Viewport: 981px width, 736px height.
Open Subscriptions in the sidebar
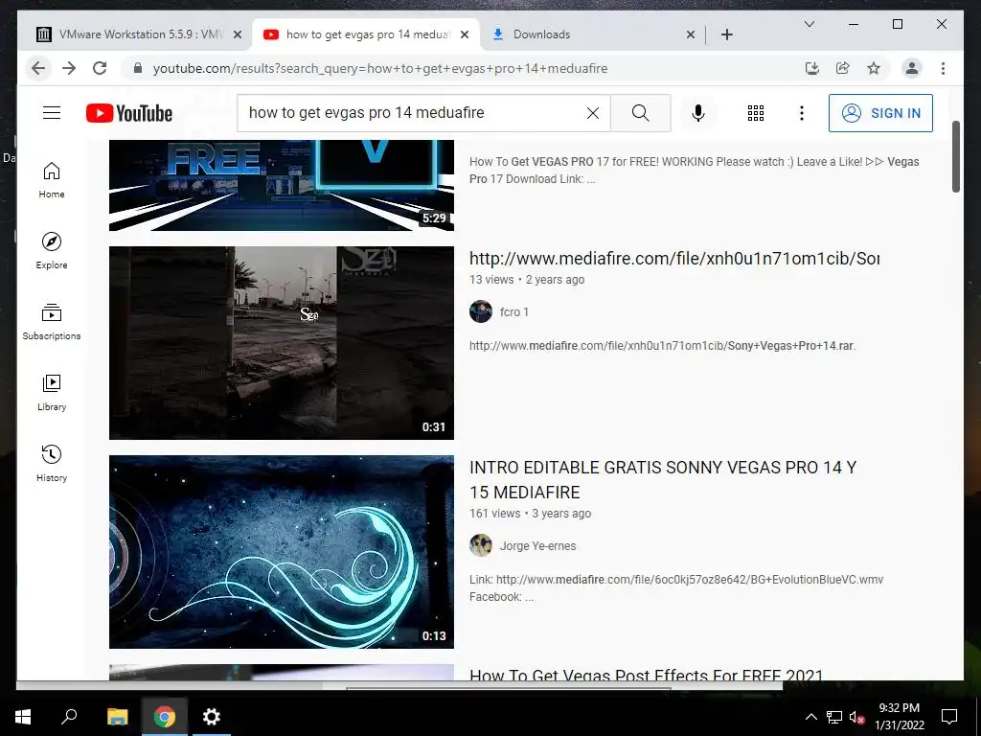coord(52,322)
